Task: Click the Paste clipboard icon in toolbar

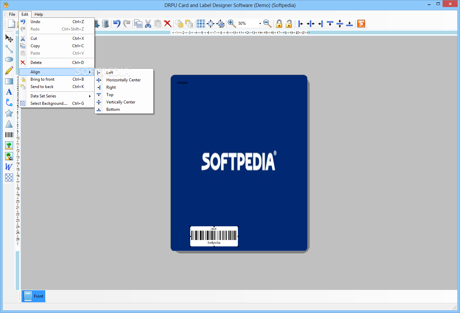Action: pos(158,23)
